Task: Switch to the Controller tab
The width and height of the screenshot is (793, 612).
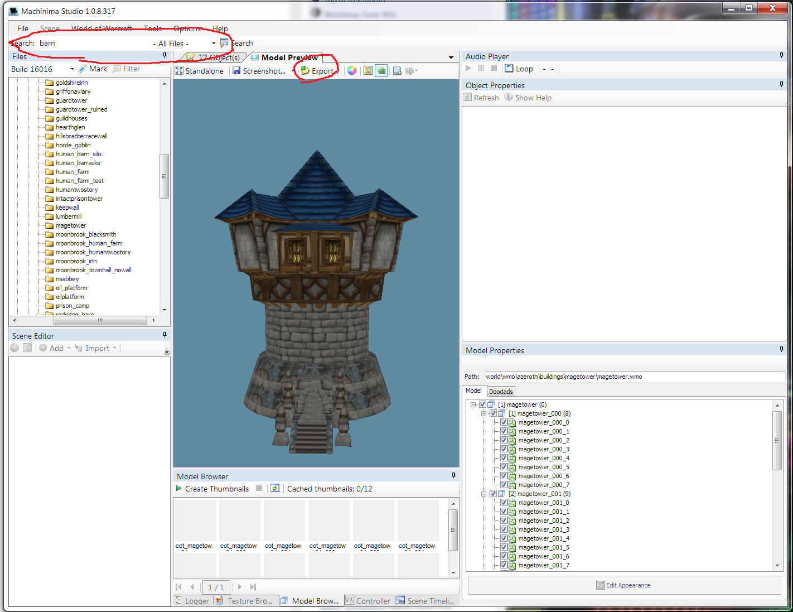Action: tap(368, 601)
